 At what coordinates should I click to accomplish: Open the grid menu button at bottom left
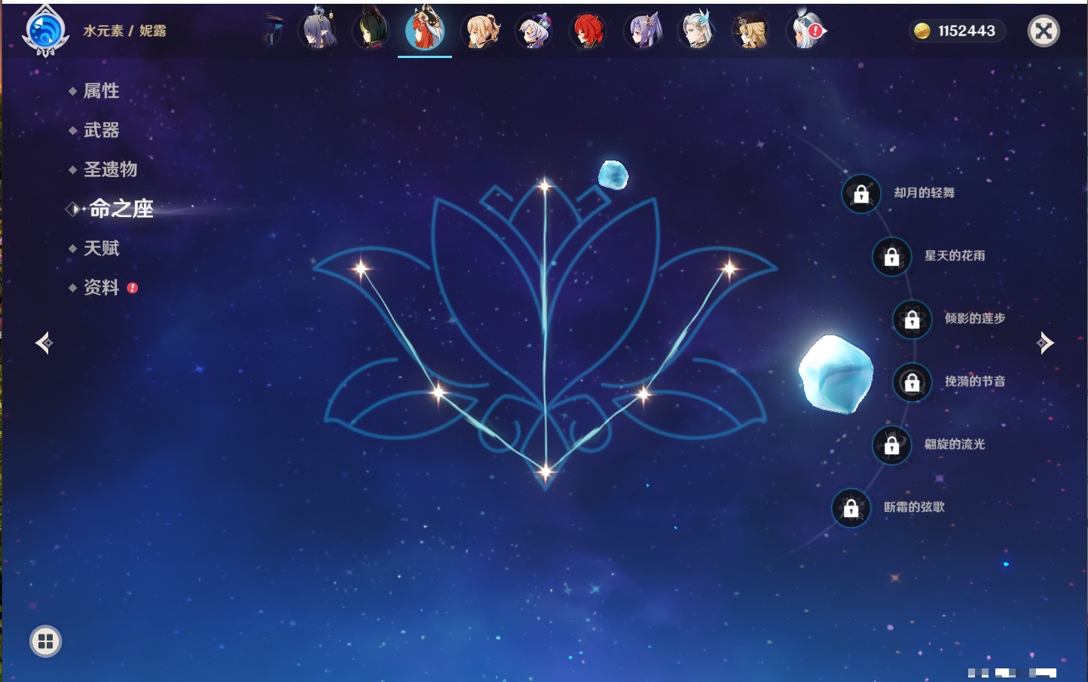45,641
